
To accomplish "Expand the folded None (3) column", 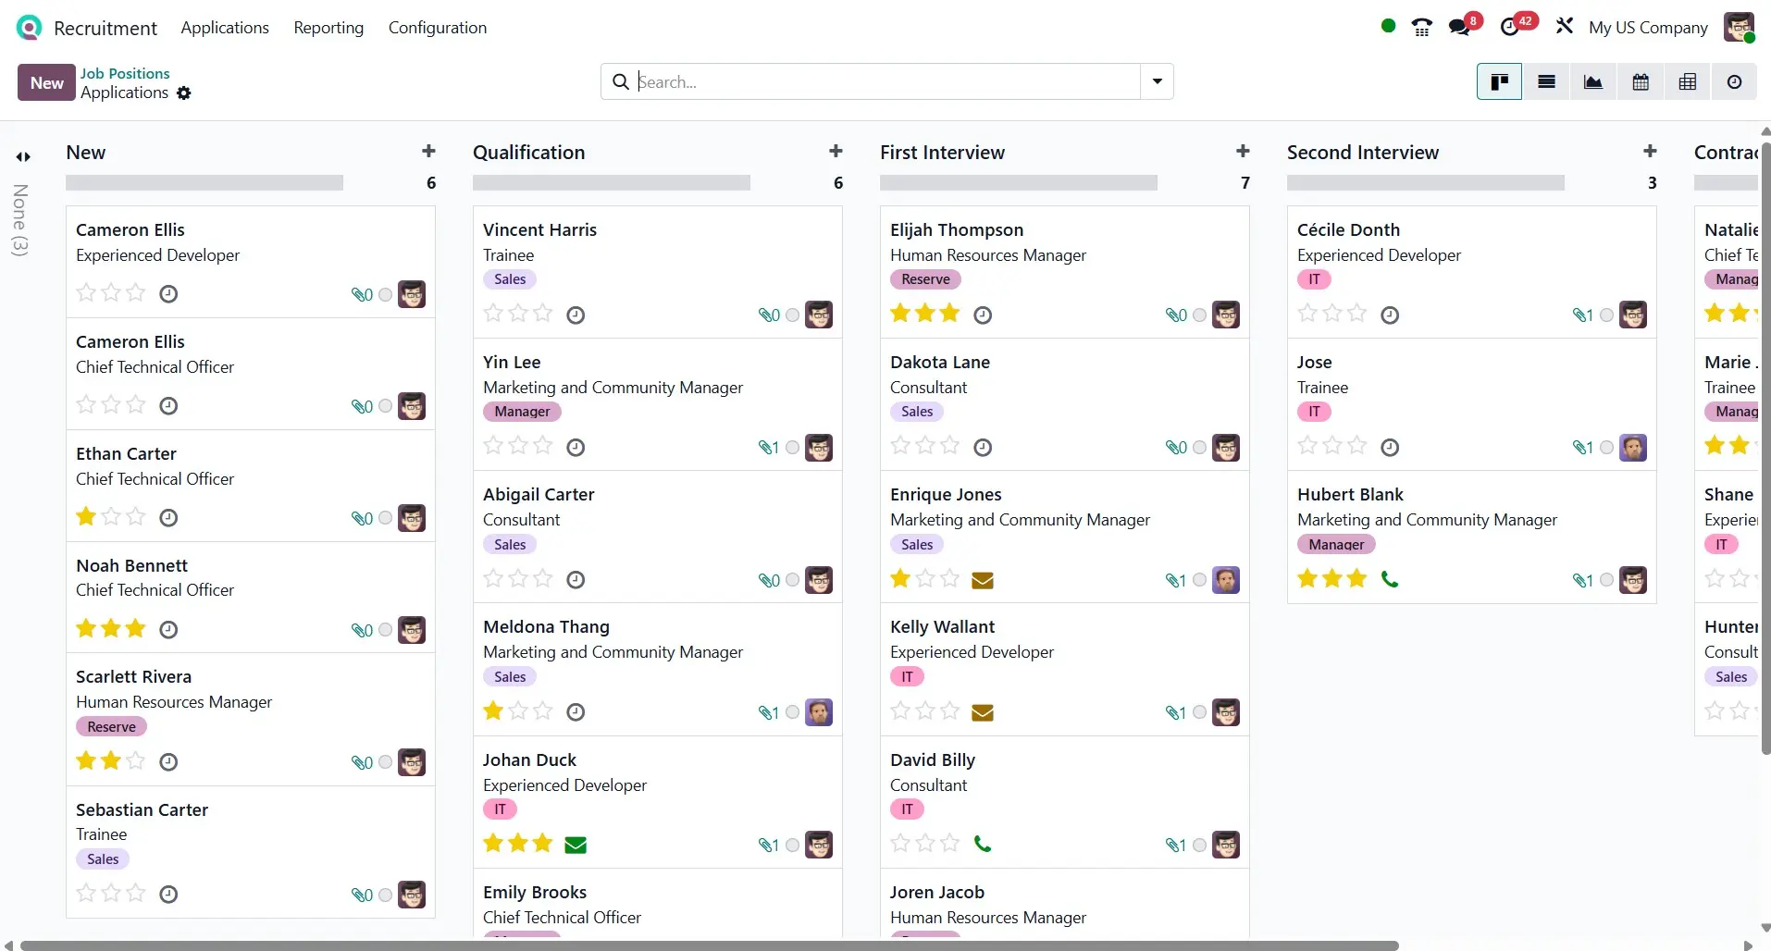I will [x=22, y=157].
